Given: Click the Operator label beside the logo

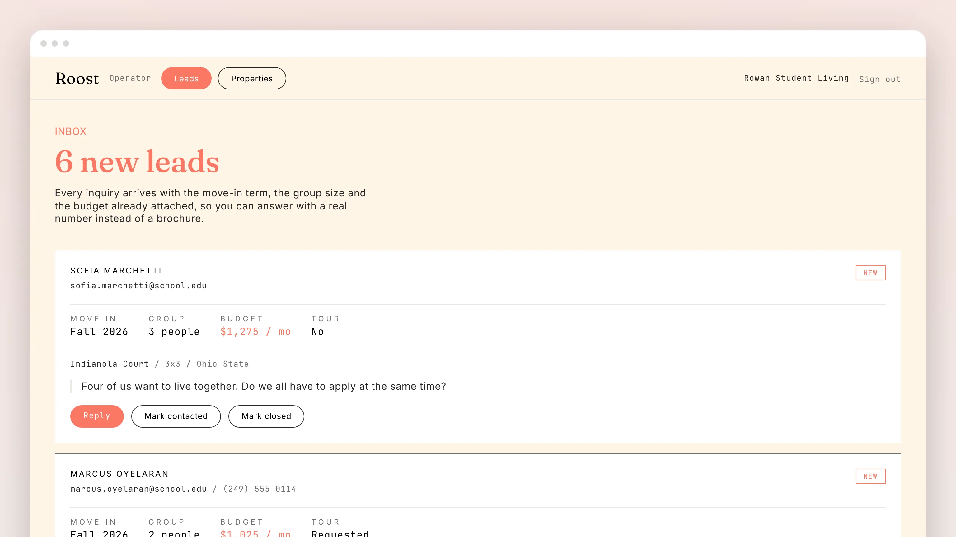Looking at the screenshot, I should (130, 78).
